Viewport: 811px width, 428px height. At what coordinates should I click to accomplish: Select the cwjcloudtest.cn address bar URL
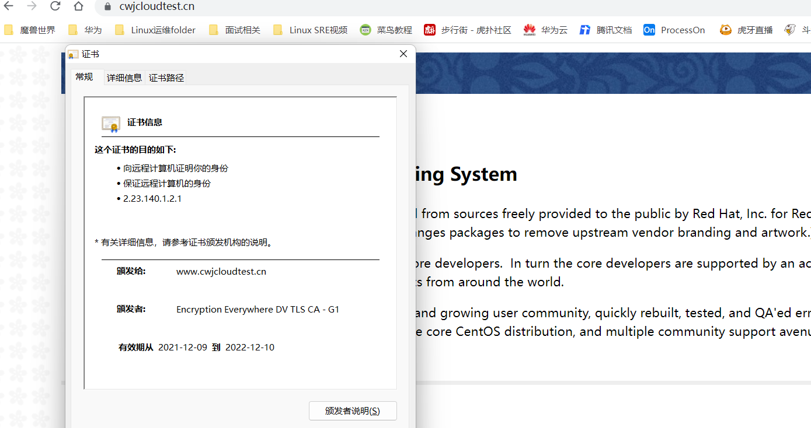point(157,7)
